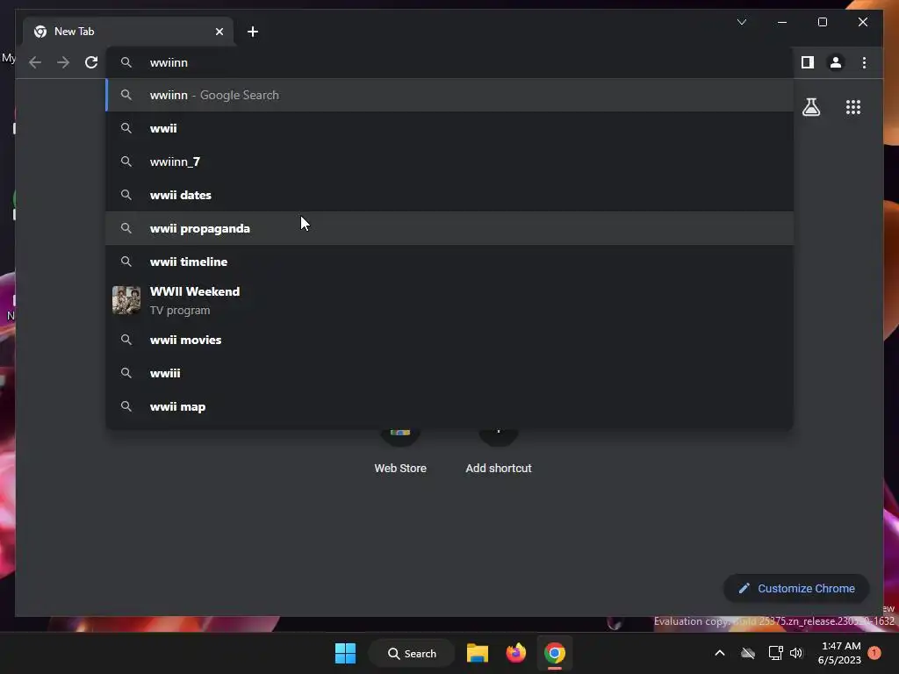The height and width of the screenshot is (674, 899).
Task: Maximize the Chrome window
Action: 822,22
